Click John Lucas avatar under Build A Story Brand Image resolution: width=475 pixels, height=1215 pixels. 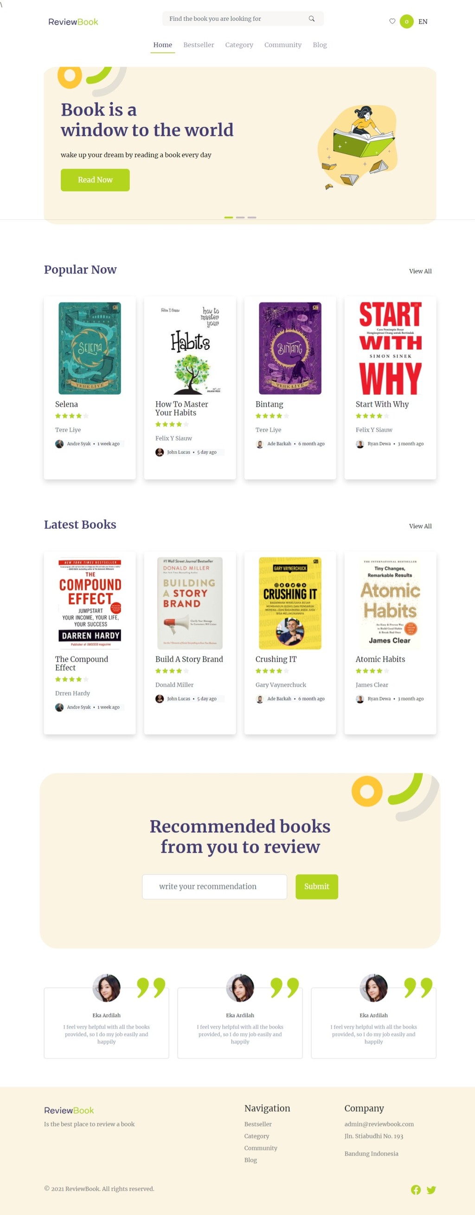160,699
